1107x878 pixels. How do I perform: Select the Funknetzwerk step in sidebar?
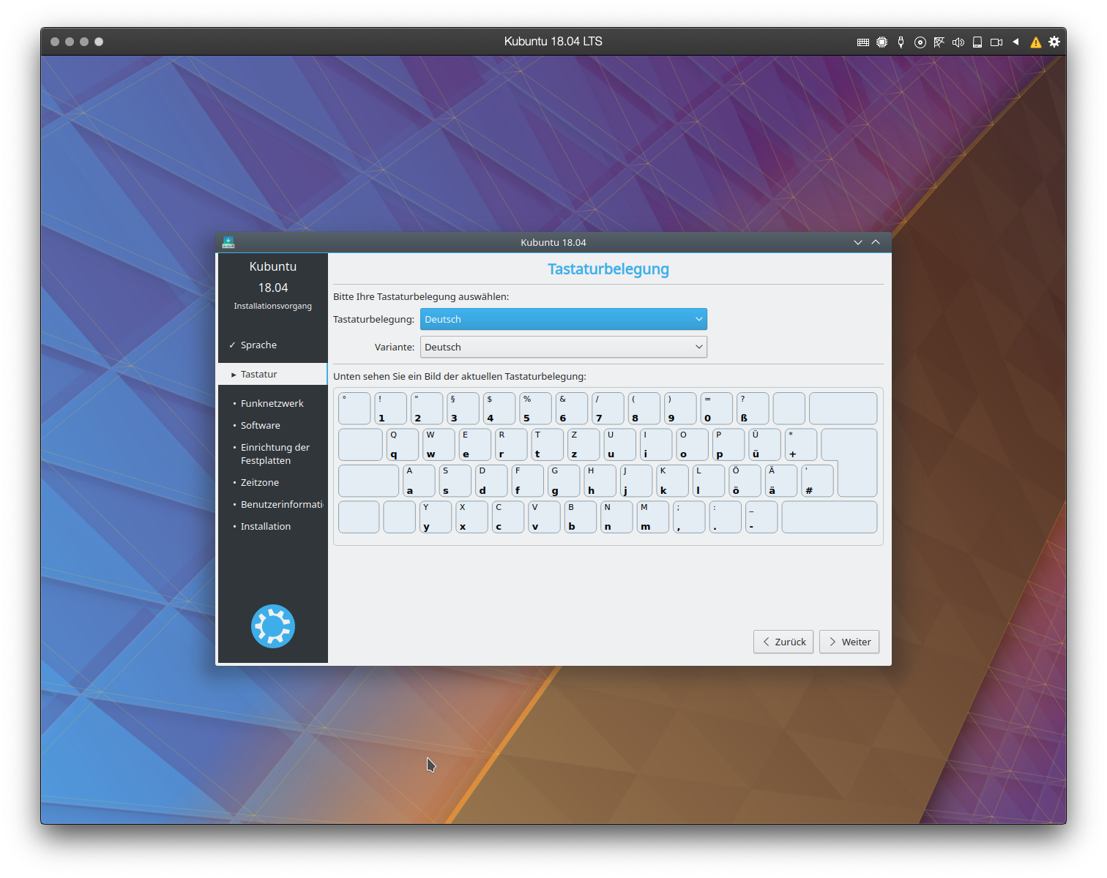(x=272, y=403)
